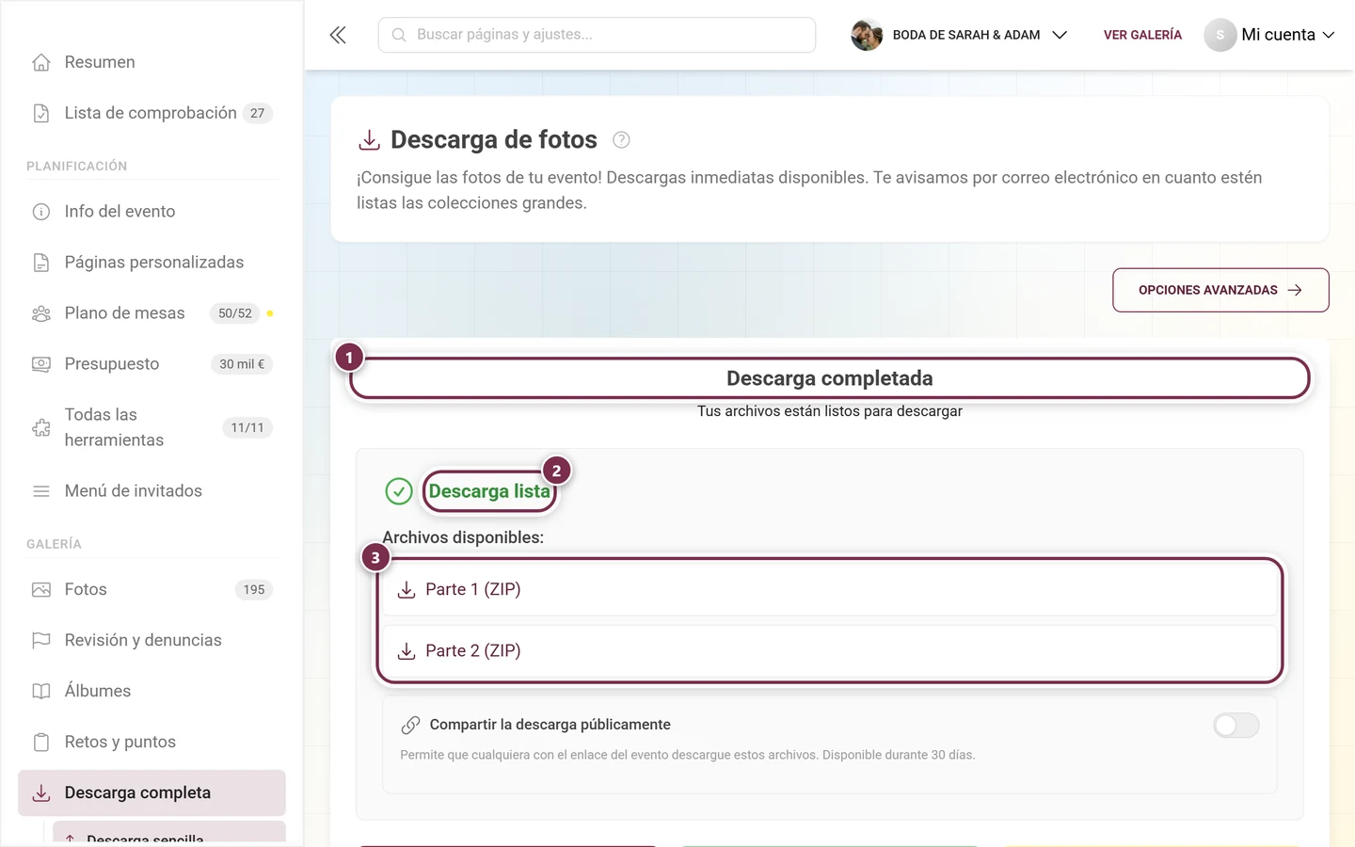Click the event photo thumbnail in the header

coord(867,35)
